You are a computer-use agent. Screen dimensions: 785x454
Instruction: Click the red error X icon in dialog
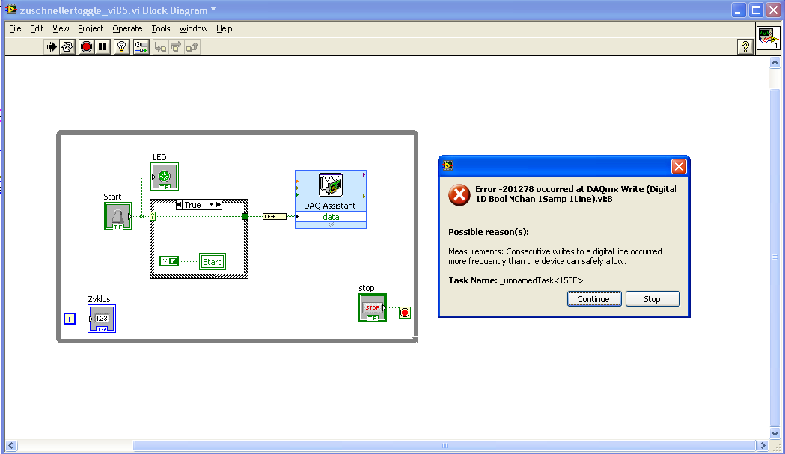click(459, 194)
